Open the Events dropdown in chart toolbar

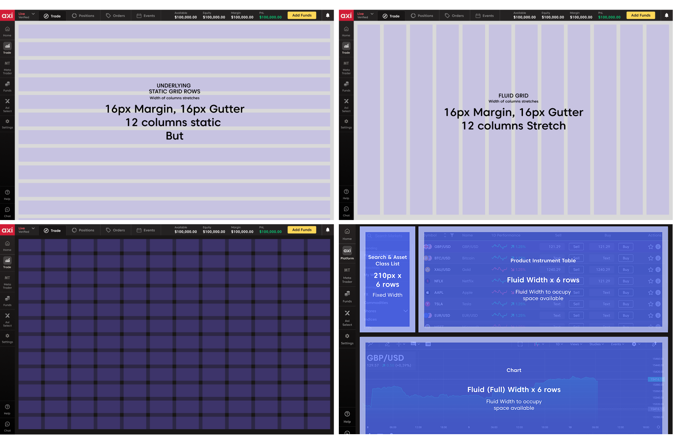[618, 344]
